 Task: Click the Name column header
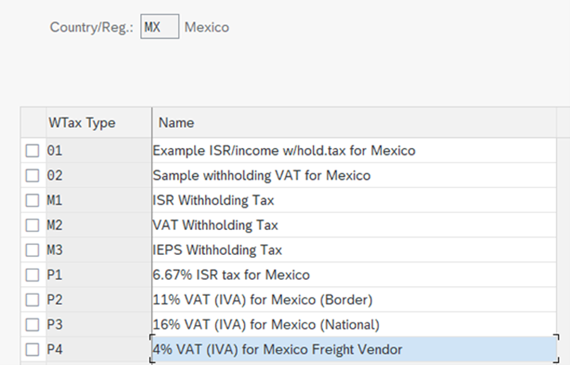176,122
